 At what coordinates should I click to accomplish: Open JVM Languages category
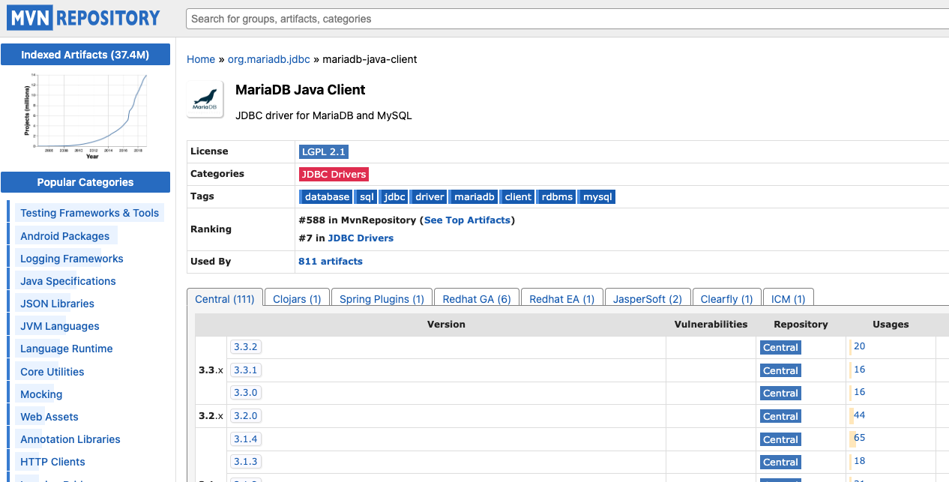click(x=60, y=326)
